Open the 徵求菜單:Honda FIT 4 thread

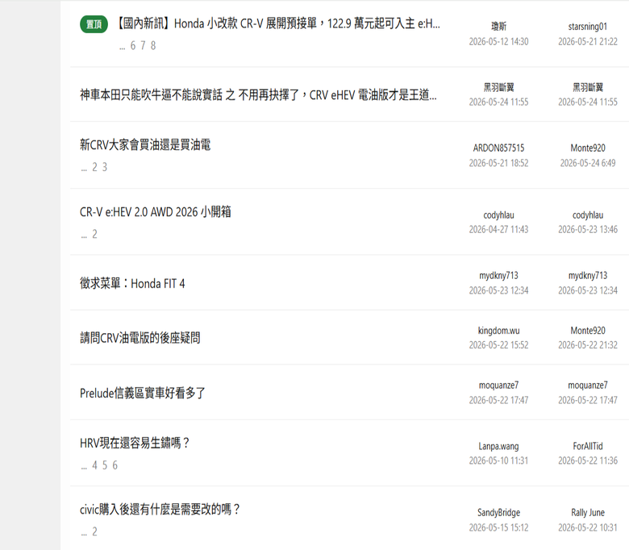coord(132,284)
